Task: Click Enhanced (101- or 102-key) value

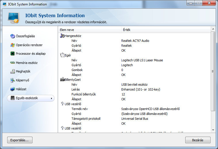Action: coord(141,89)
